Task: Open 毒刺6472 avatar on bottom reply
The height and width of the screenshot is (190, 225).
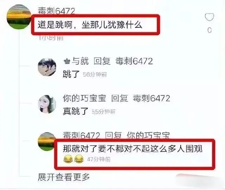Action: (x=46, y=141)
